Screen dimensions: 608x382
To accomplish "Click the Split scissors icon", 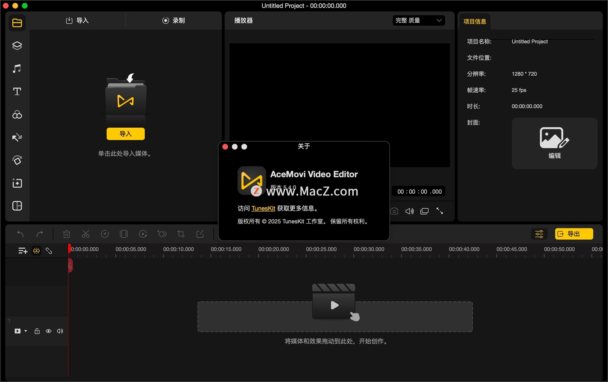I will click(x=85, y=234).
